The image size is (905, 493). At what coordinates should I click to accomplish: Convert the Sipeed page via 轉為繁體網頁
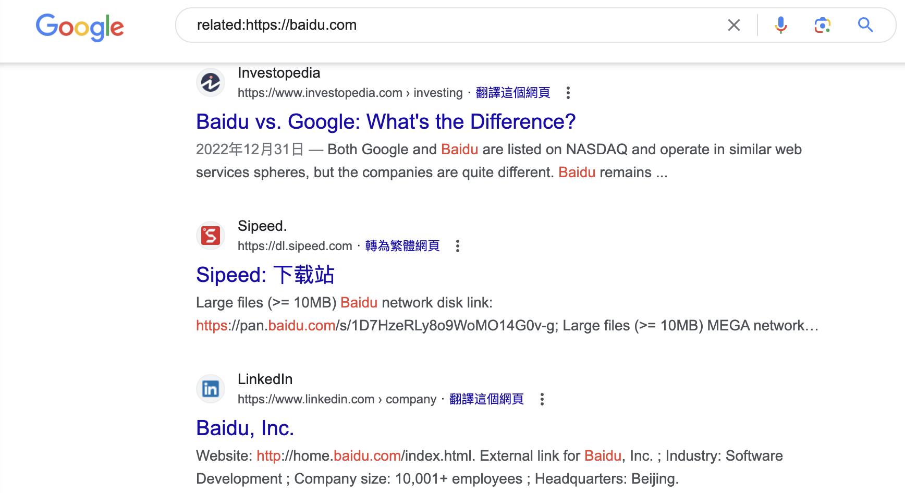pyautogui.click(x=402, y=246)
